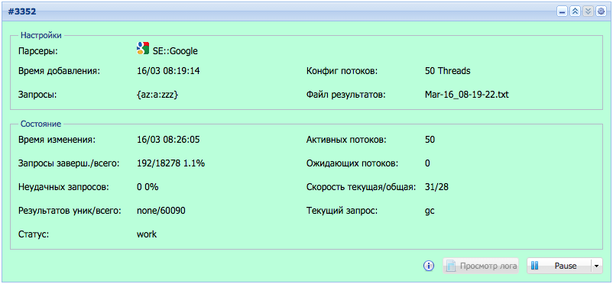Move task down with double-chevron-down icon
613x284 pixels.
click(588, 11)
